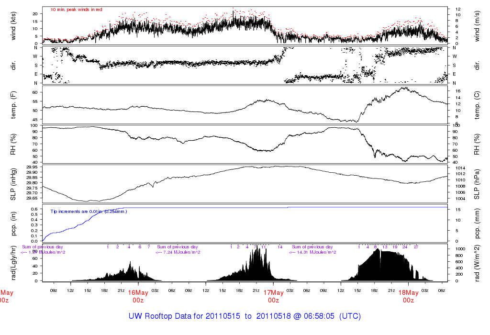Click the '10 min. peak winds in red' legend

pyautogui.click(x=76, y=10)
